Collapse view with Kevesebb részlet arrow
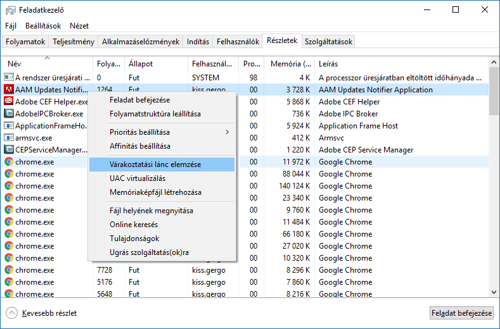 click(12, 313)
